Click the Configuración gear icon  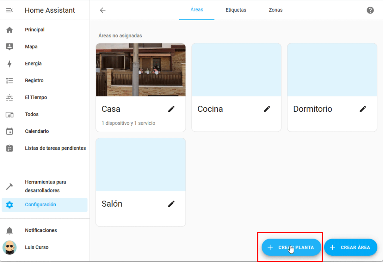10,205
